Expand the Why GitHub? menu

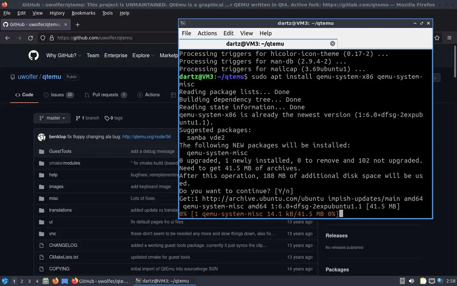pos(64,55)
